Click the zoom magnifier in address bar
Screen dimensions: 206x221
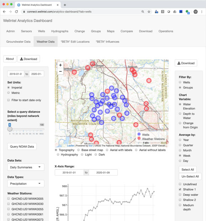(143, 12)
